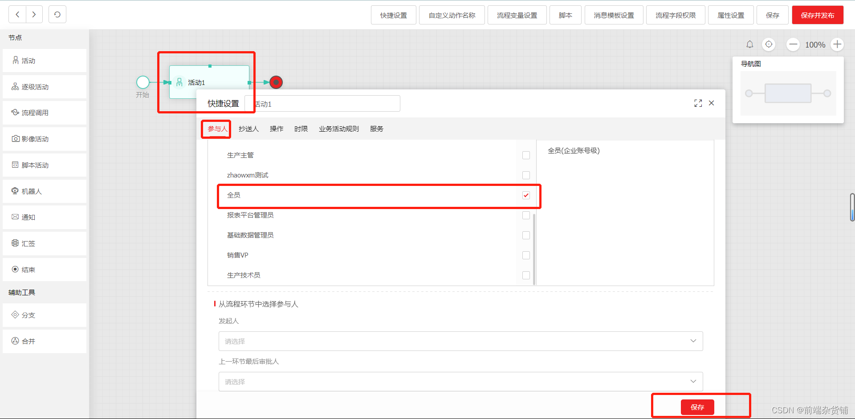Image resolution: width=855 pixels, height=419 pixels.
Task: Click the page scrollbar at the right edge
Action: click(x=852, y=207)
